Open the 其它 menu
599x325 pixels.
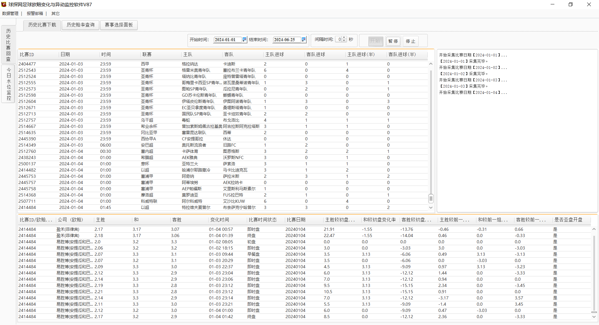[56, 13]
